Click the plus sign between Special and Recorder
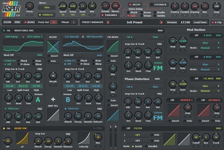The height and width of the screenshot is (150, 224). click(83, 37)
